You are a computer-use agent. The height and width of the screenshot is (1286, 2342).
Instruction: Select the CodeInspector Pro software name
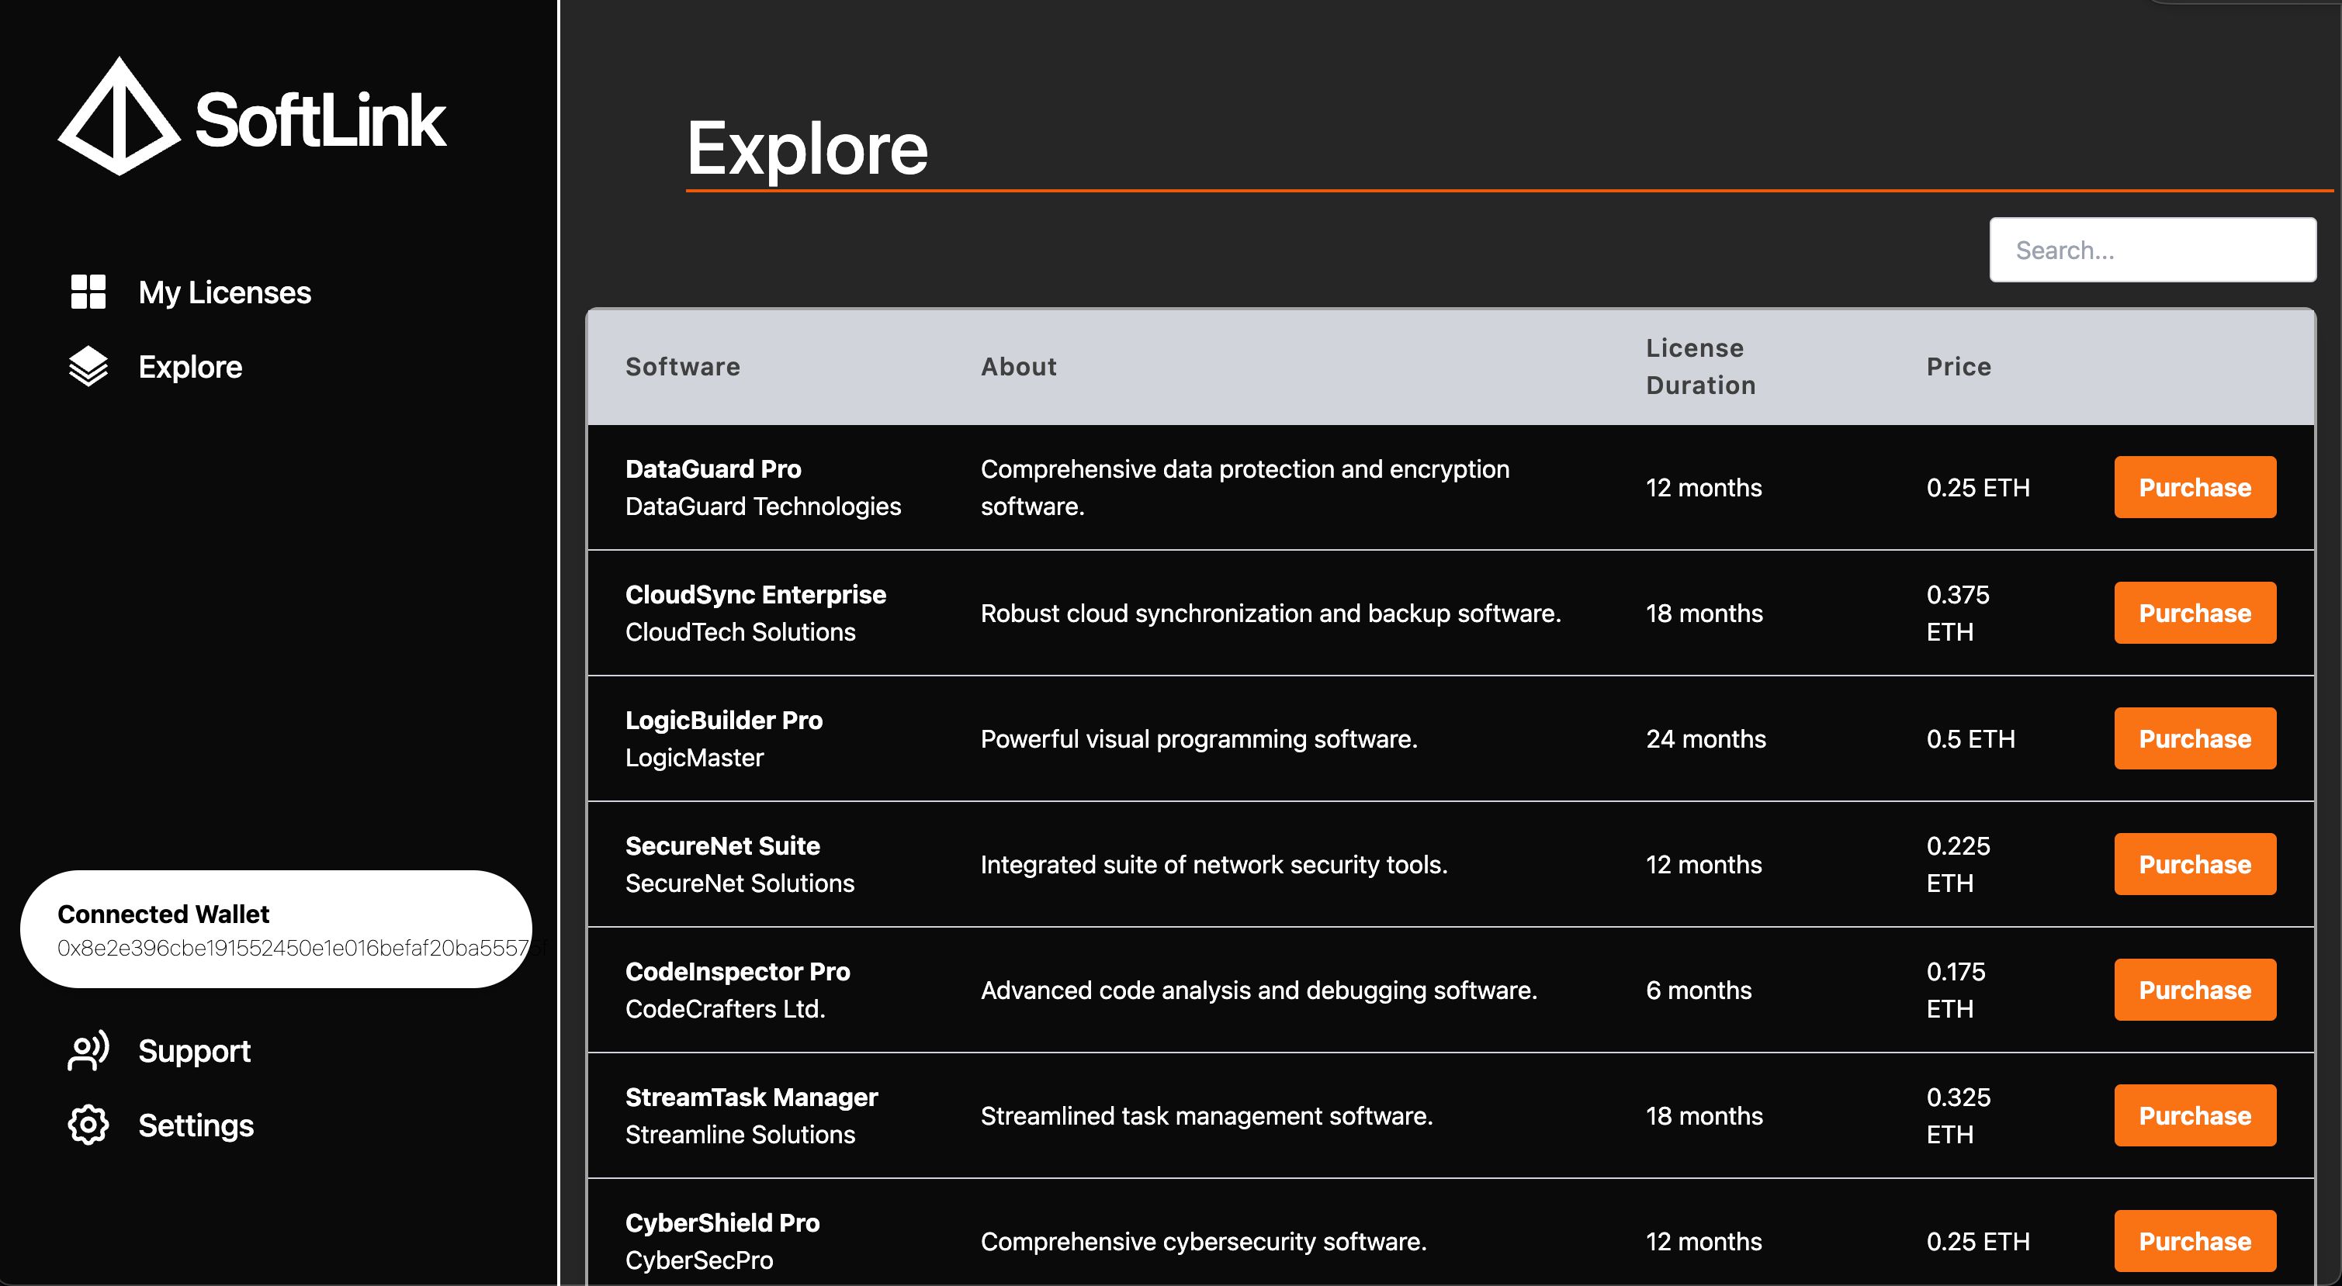pos(737,972)
